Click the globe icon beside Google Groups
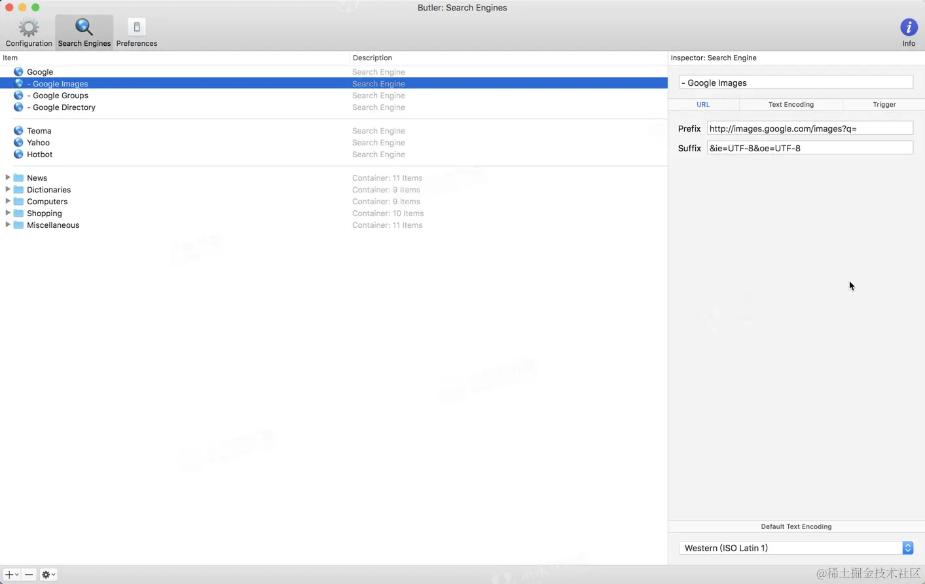This screenshot has height=584, width=925. click(18, 96)
